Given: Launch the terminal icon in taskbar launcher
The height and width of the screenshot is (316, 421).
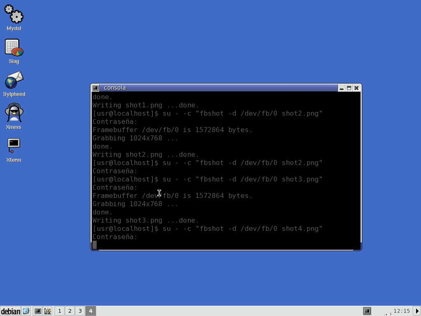Looking at the screenshot, I should pyautogui.click(x=38, y=311).
